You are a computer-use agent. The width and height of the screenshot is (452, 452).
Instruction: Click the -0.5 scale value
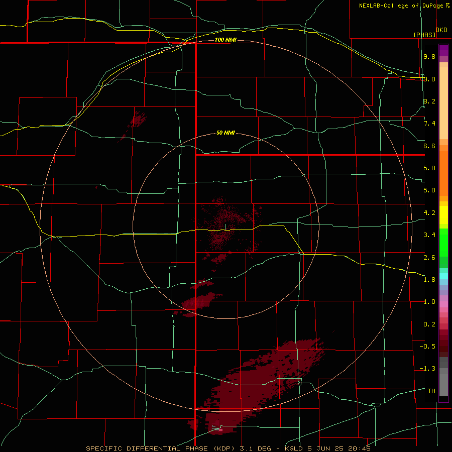pyautogui.click(x=427, y=347)
